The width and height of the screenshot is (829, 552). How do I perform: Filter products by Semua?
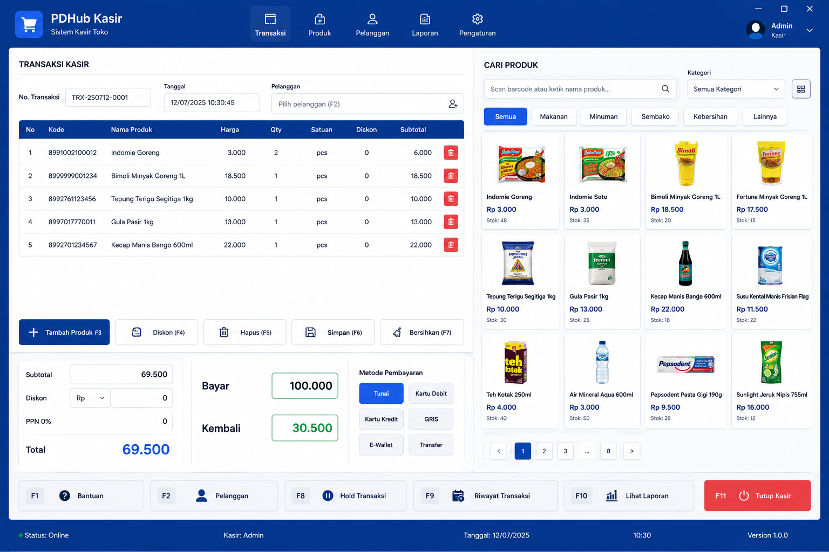505,116
